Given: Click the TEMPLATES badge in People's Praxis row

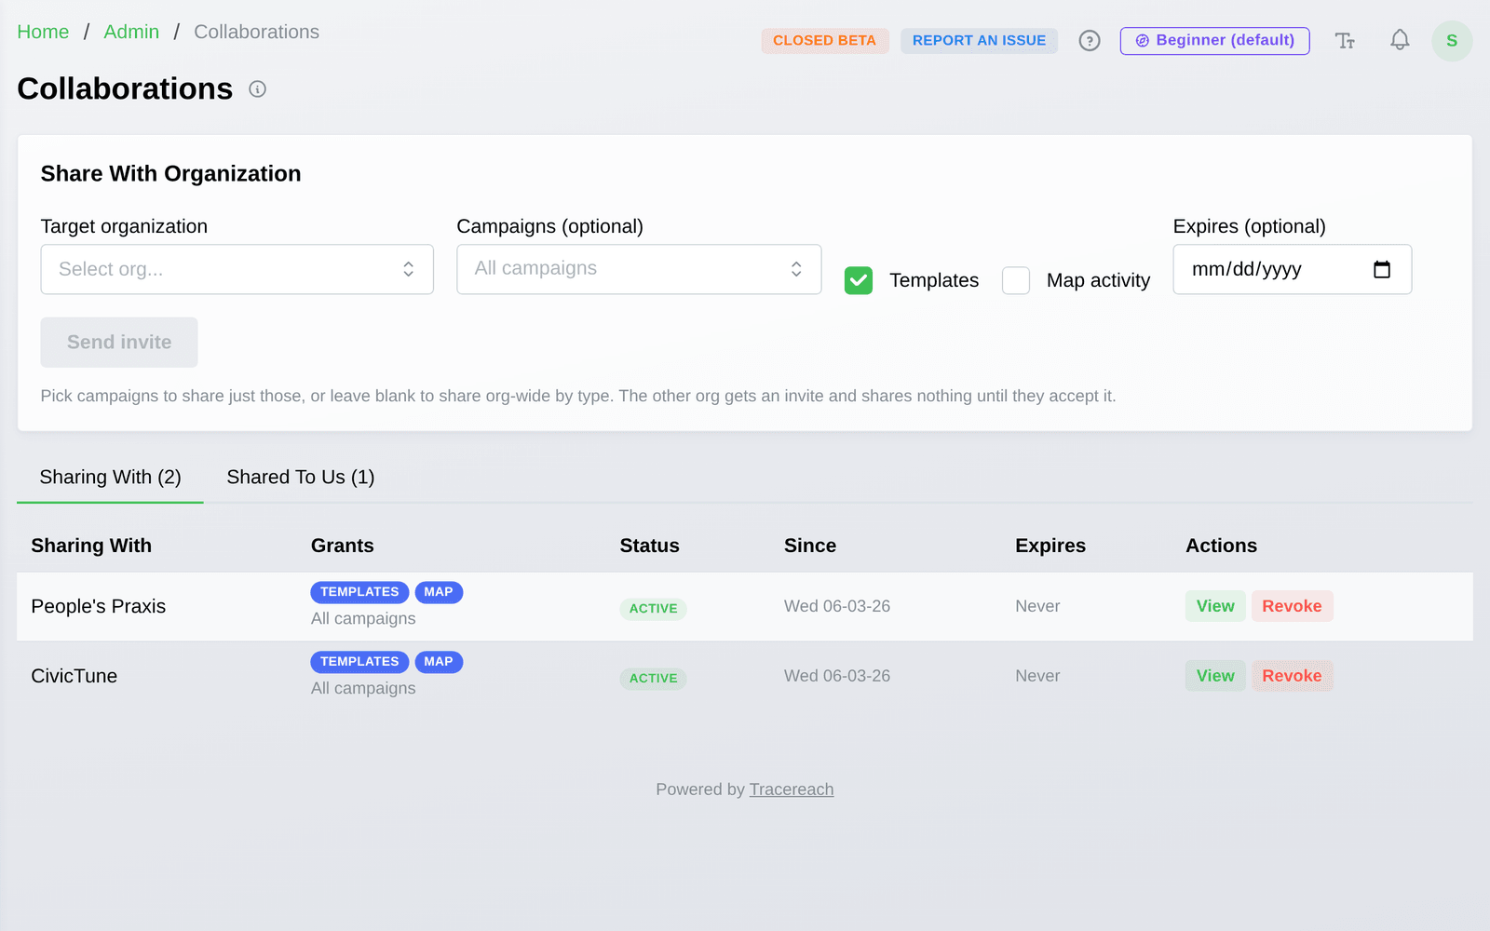Looking at the screenshot, I should pos(359,592).
